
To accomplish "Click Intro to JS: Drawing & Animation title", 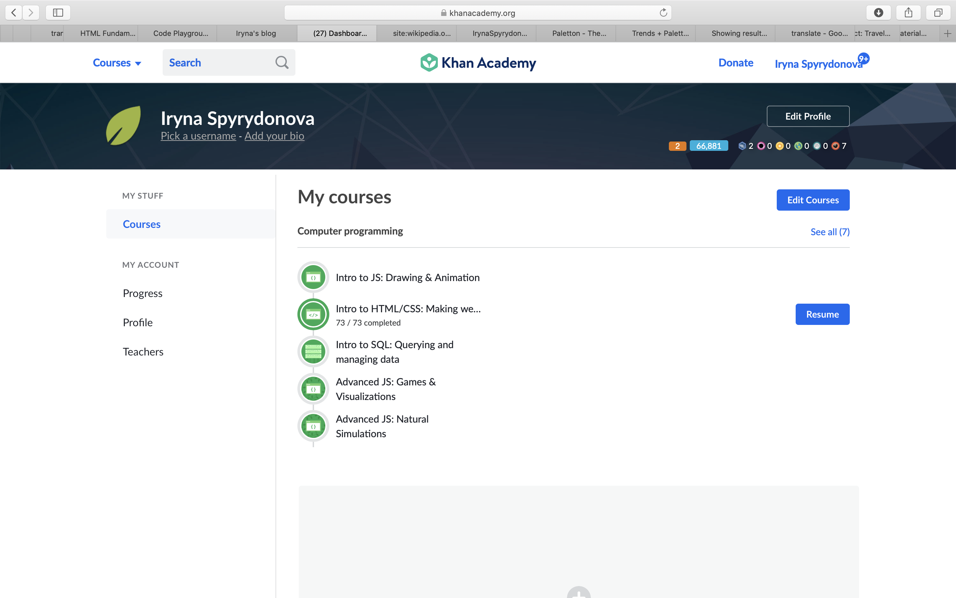I will [408, 277].
